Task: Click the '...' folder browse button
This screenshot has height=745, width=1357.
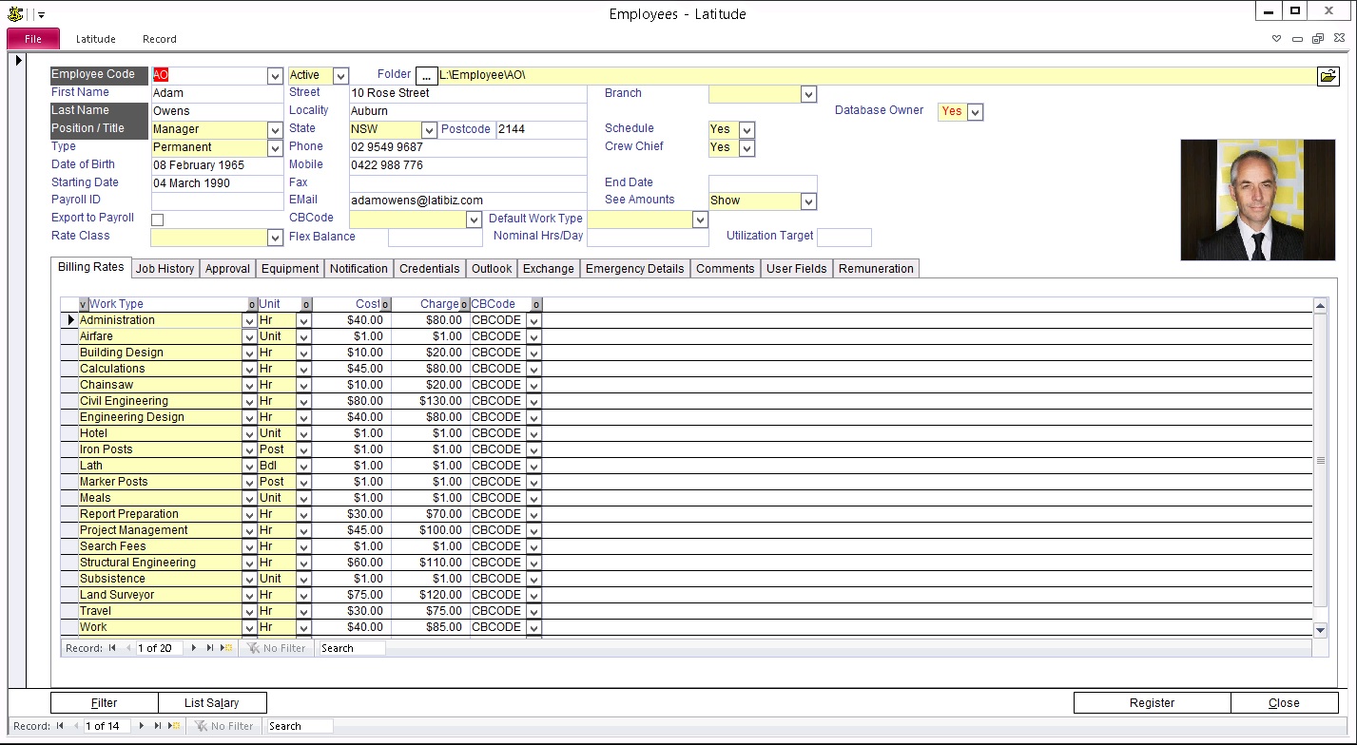Action: 426,76
